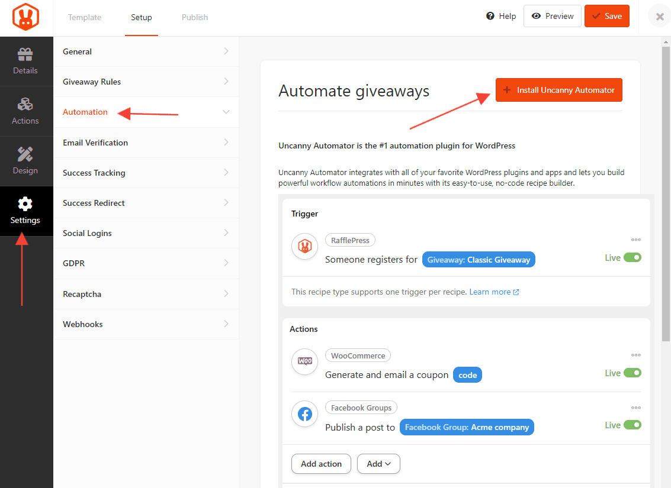Toggle the Facebook Groups Live switch

click(x=633, y=425)
